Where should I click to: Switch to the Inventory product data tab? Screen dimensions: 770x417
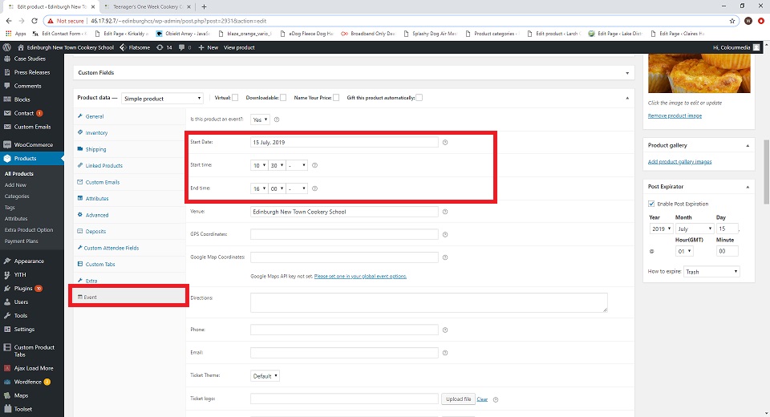[x=96, y=133]
